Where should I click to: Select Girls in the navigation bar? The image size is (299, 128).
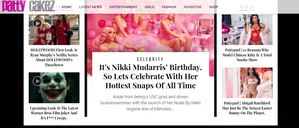149,7
